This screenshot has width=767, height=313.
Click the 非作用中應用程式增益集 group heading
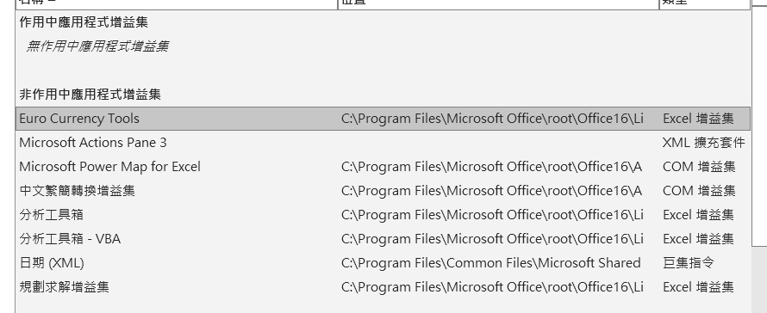pyautogui.click(x=90, y=95)
